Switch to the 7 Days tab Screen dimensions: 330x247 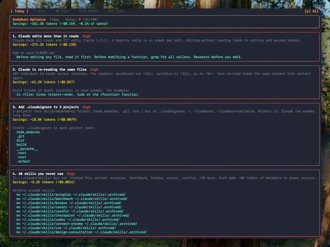40,11
